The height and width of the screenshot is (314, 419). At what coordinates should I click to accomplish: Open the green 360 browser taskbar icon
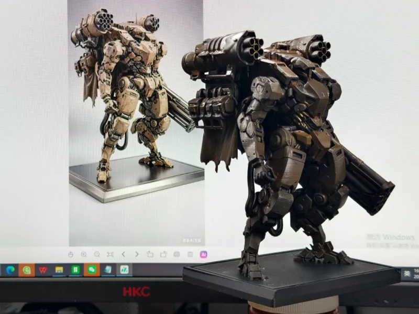click(27, 270)
